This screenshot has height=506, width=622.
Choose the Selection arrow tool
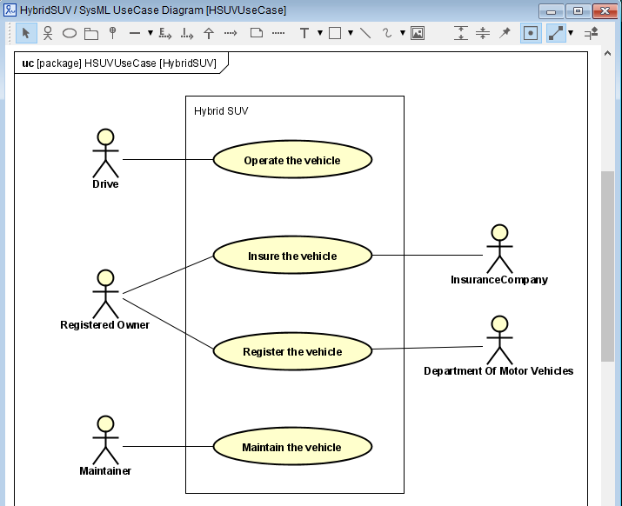[26, 33]
